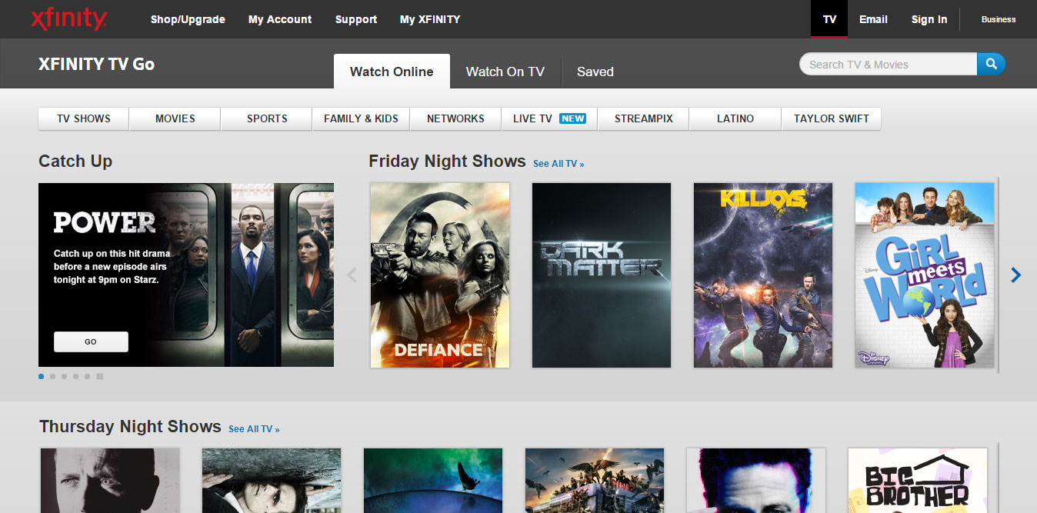The height and width of the screenshot is (513, 1037).
Task: Open the Support menu
Action: pos(356,19)
